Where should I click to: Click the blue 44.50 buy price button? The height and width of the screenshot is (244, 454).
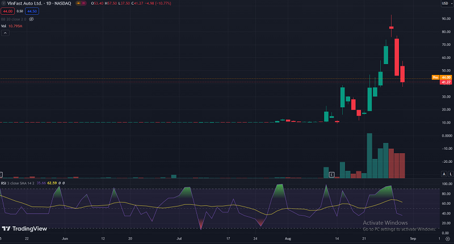(x=32, y=11)
